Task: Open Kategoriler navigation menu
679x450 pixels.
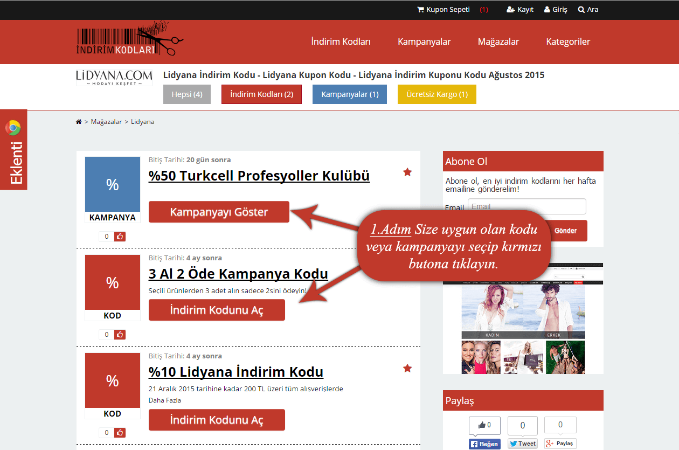Action: point(568,41)
